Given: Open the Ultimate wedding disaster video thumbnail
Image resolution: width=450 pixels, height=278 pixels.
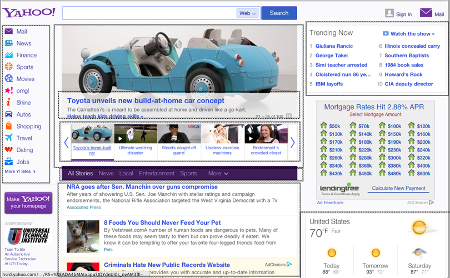Looking at the screenshot, I should pos(136,134).
